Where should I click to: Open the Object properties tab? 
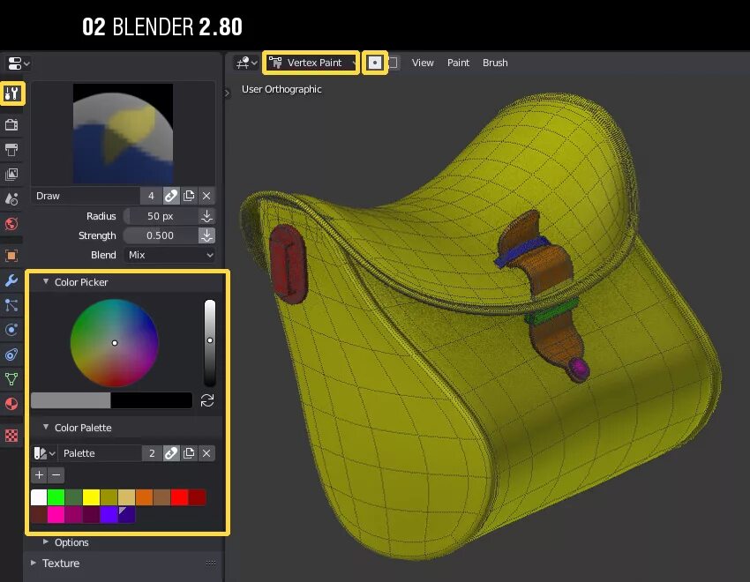tap(11, 255)
